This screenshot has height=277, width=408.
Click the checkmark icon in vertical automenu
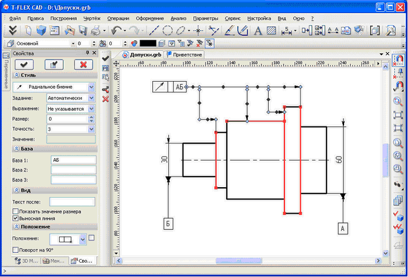pyautogui.click(x=106, y=58)
